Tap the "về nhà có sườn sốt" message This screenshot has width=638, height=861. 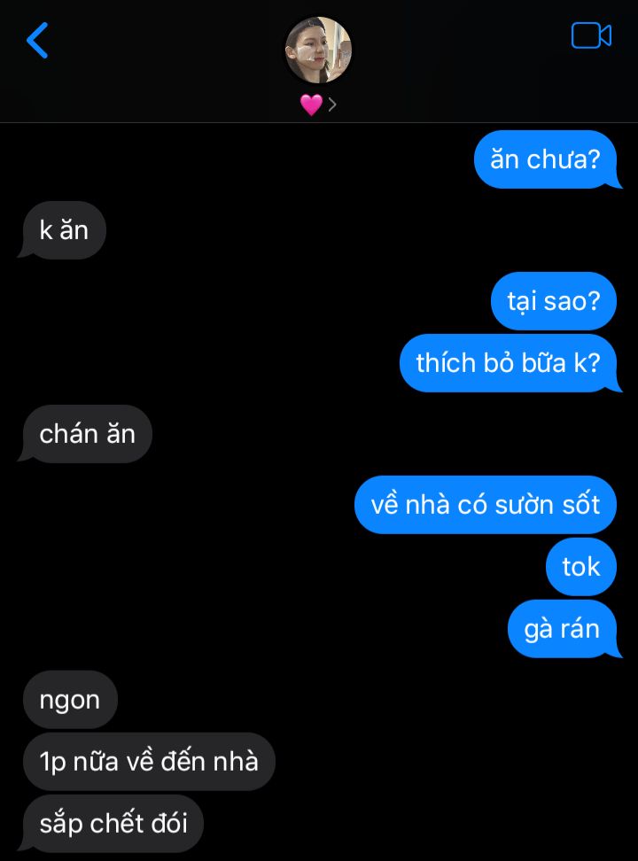pos(486,505)
